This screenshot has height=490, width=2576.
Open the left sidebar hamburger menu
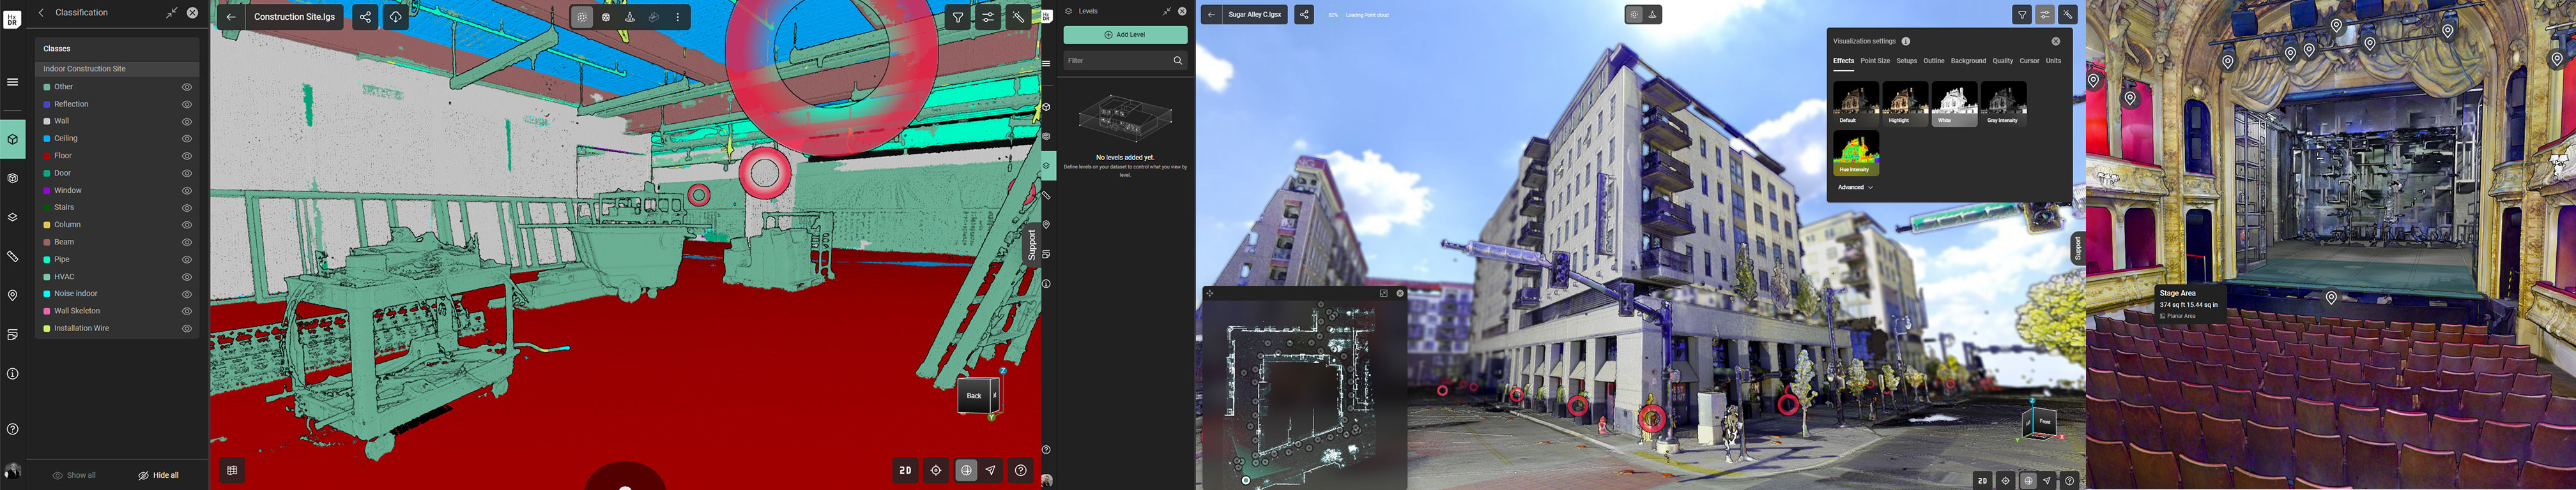pyautogui.click(x=13, y=82)
